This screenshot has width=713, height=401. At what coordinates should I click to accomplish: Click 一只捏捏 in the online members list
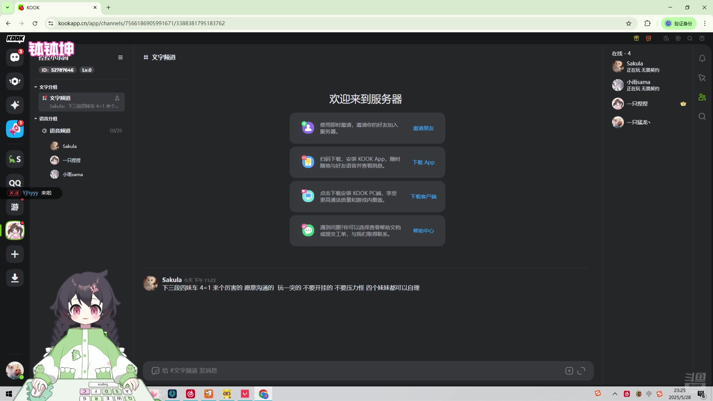pos(649,104)
